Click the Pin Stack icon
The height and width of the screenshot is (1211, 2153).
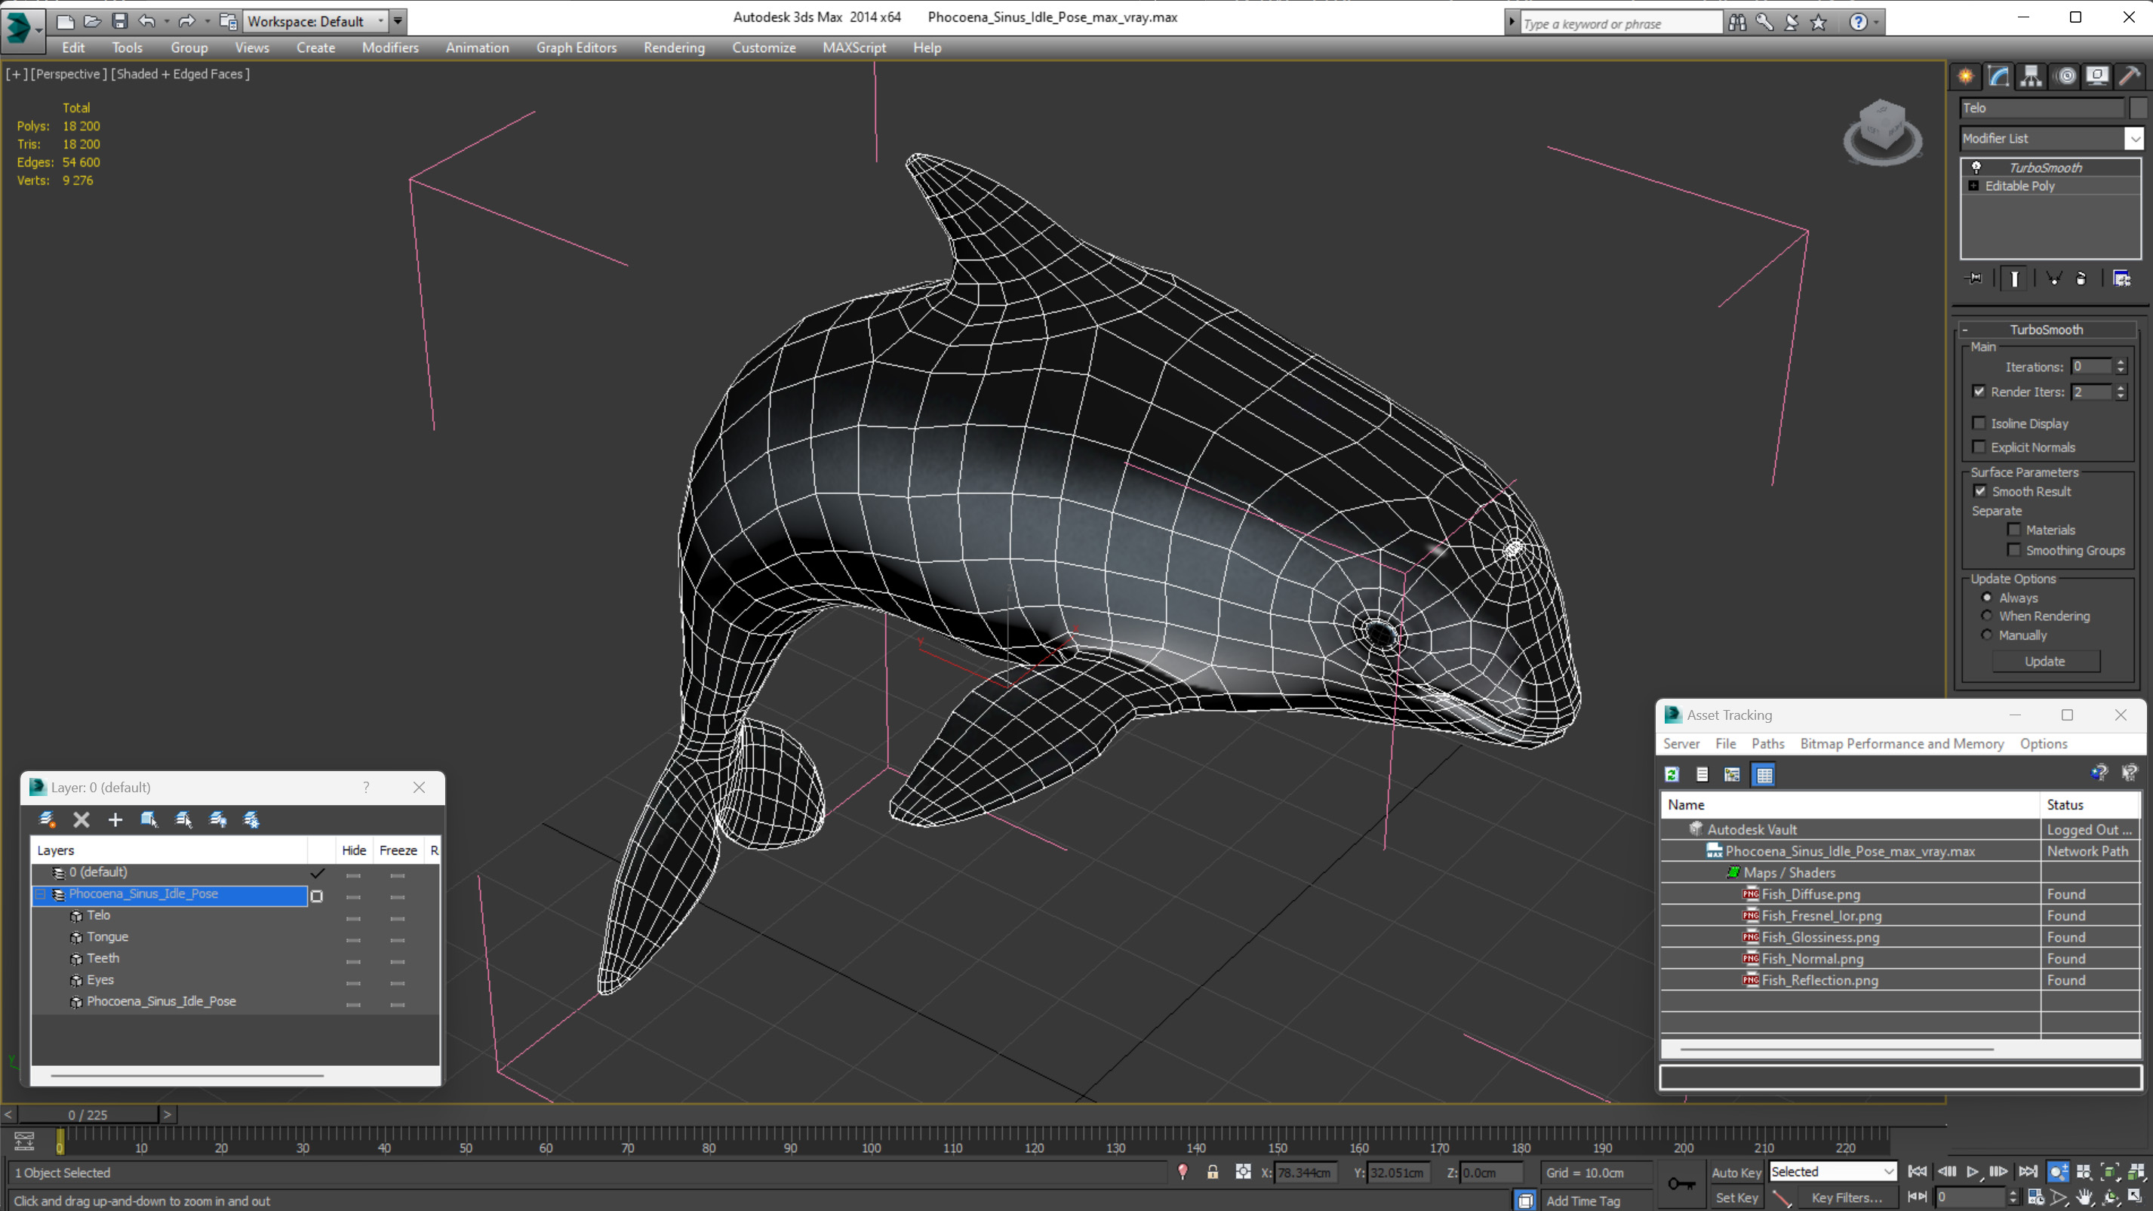pos(1974,278)
